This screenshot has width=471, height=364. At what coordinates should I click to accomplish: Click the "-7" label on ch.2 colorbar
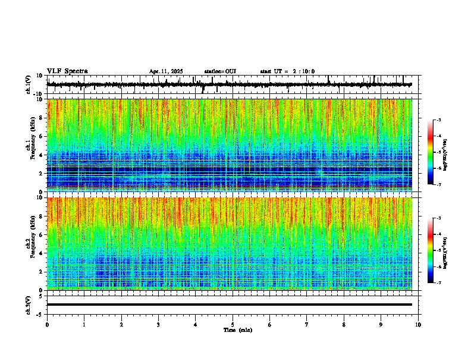pos(438,283)
